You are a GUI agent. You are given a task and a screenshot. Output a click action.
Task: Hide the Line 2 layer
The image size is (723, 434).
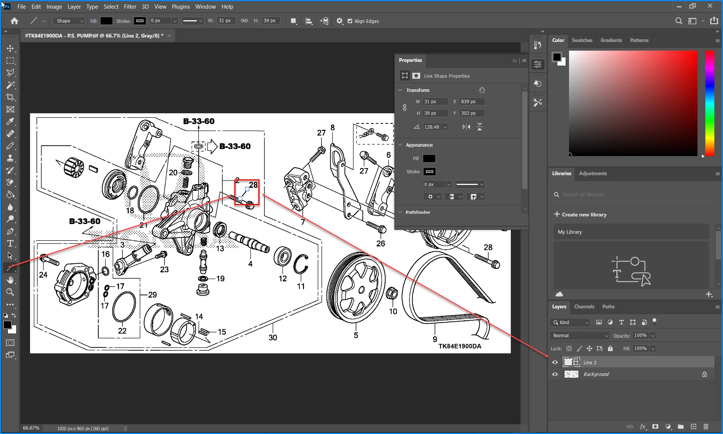click(555, 362)
